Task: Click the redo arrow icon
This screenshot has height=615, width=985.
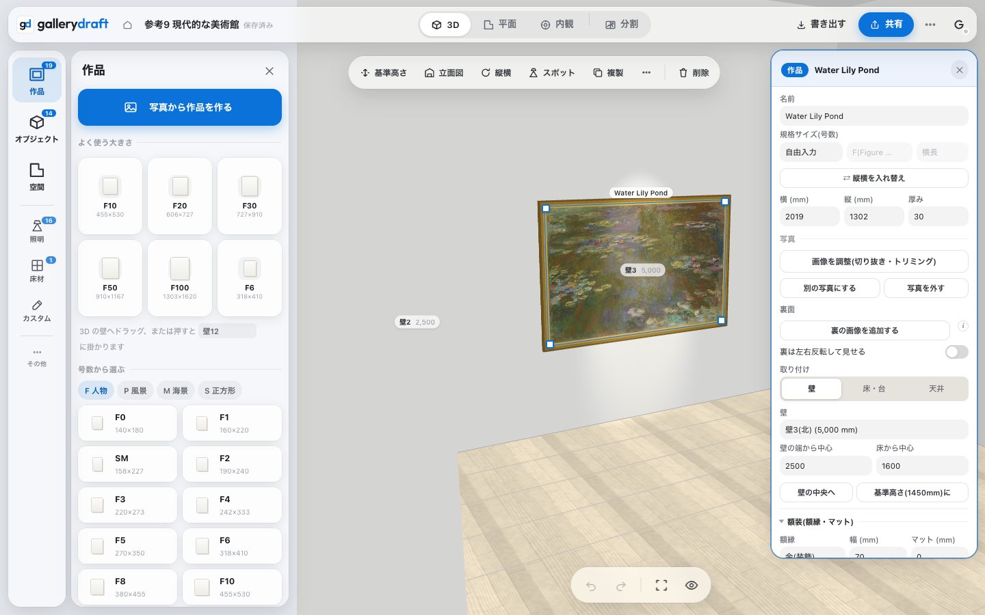Action: click(621, 586)
